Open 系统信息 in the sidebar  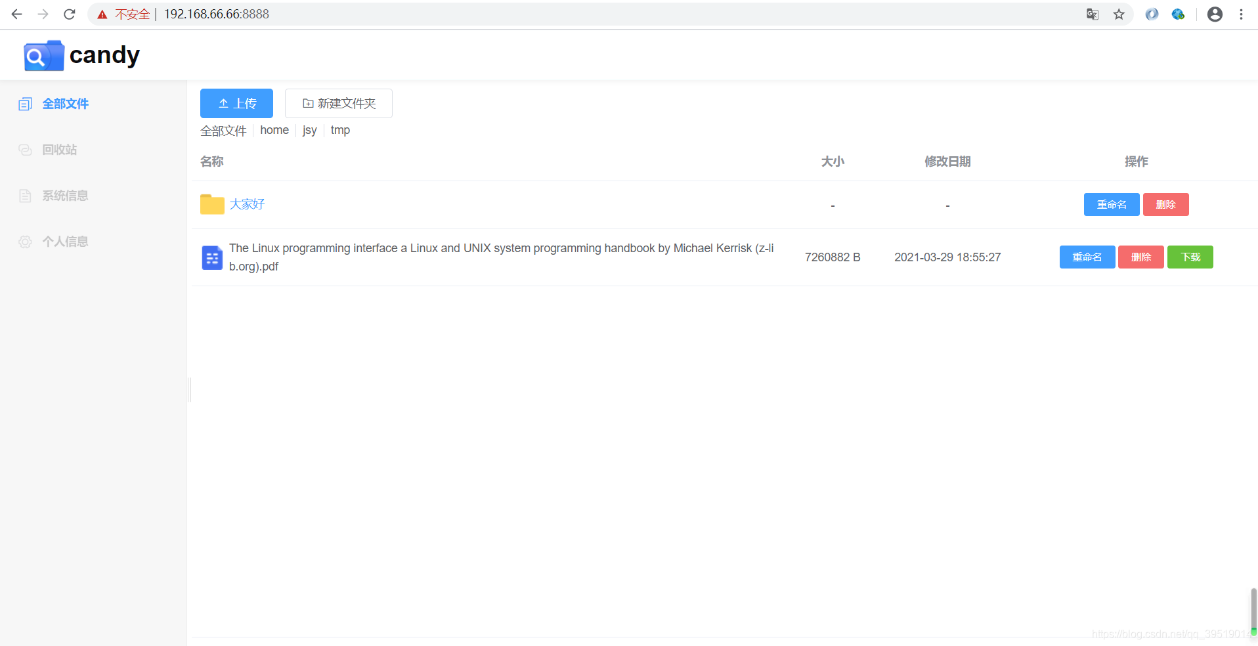[x=65, y=196]
